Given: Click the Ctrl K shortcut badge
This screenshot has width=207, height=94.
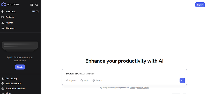Looking at the screenshot, I should pos(35,12).
